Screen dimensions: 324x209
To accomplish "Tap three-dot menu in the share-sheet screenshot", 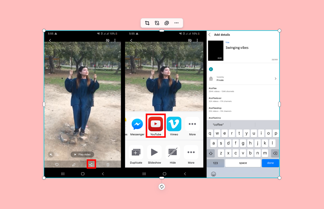I will (197, 40).
